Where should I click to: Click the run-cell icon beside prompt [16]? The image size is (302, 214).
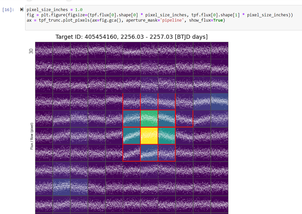22,10
